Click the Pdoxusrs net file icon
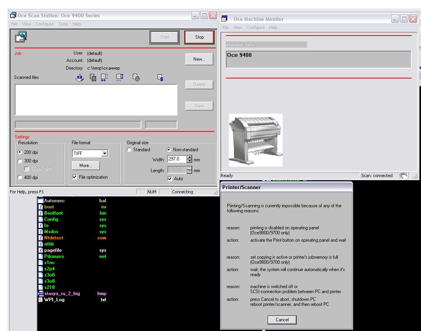The height and width of the screenshot is (331, 421). coord(41,256)
